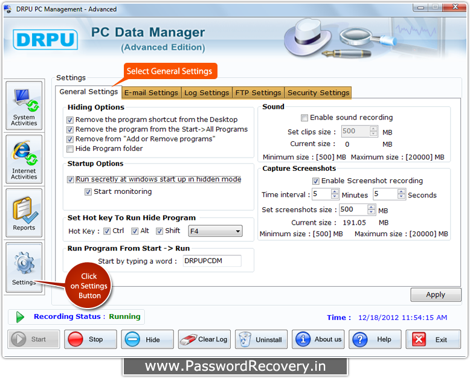This screenshot has width=470, height=378.
Task: Click the DRPU logo in header
Action: [45, 39]
